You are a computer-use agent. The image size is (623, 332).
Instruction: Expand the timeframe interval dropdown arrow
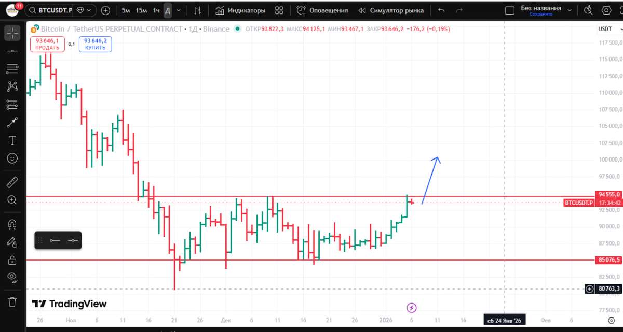(179, 10)
